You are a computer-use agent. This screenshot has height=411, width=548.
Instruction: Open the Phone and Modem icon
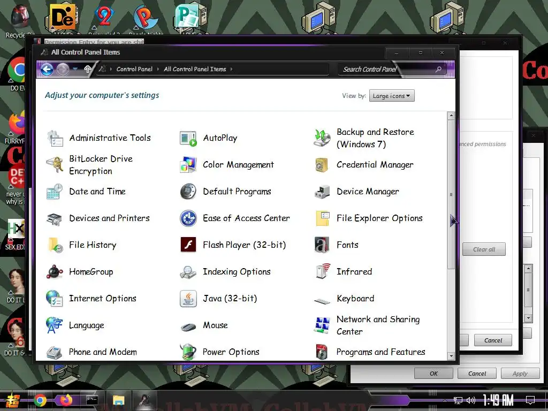[x=55, y=352]
